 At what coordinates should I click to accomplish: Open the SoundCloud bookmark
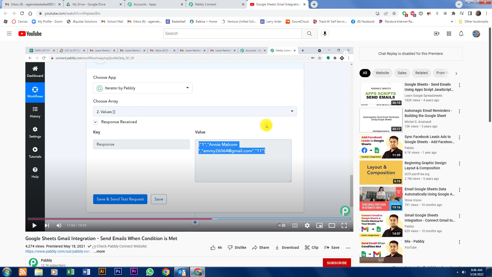coord(297,22)
